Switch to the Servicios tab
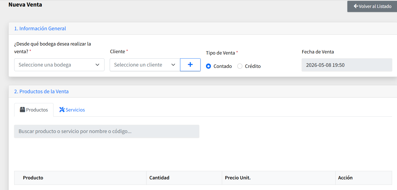The width and height of the screenshot is (397, 190). 72,110
